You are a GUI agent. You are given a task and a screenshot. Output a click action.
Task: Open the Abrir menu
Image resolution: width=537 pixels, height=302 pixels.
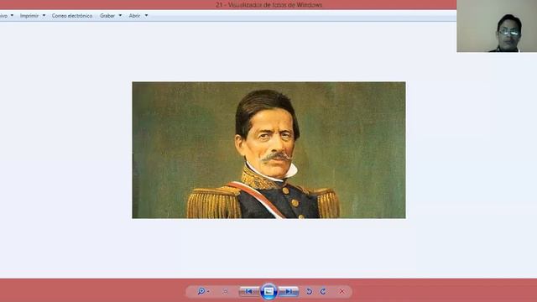(x=134, y=16)
